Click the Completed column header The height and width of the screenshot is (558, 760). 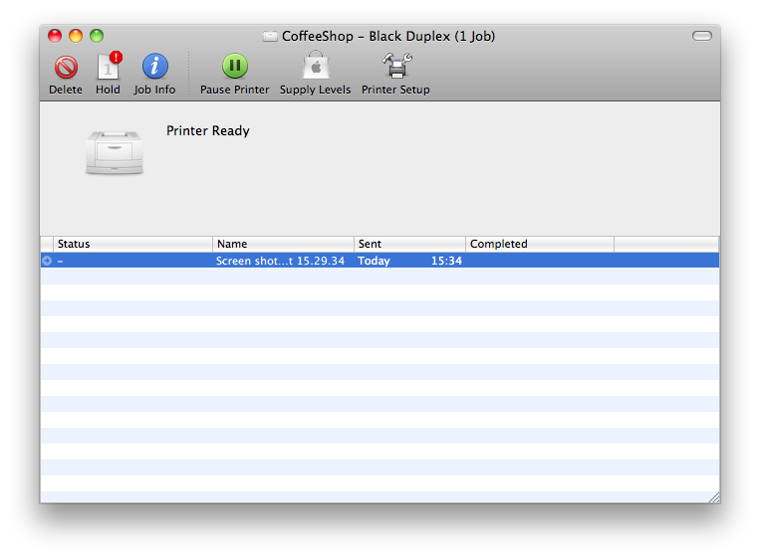tap(539, 244)
